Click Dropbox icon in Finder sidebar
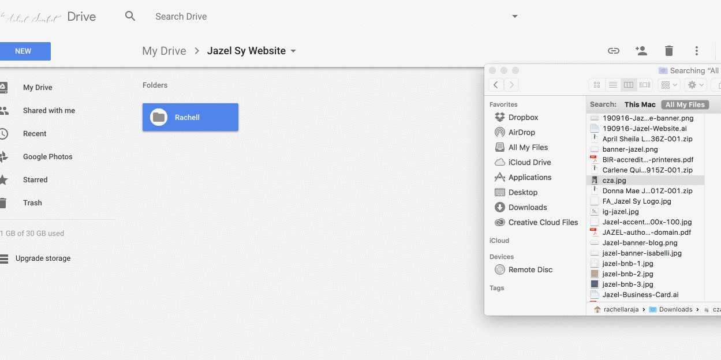The width and height of the screenshot is (721, 360). coord(500,117)
